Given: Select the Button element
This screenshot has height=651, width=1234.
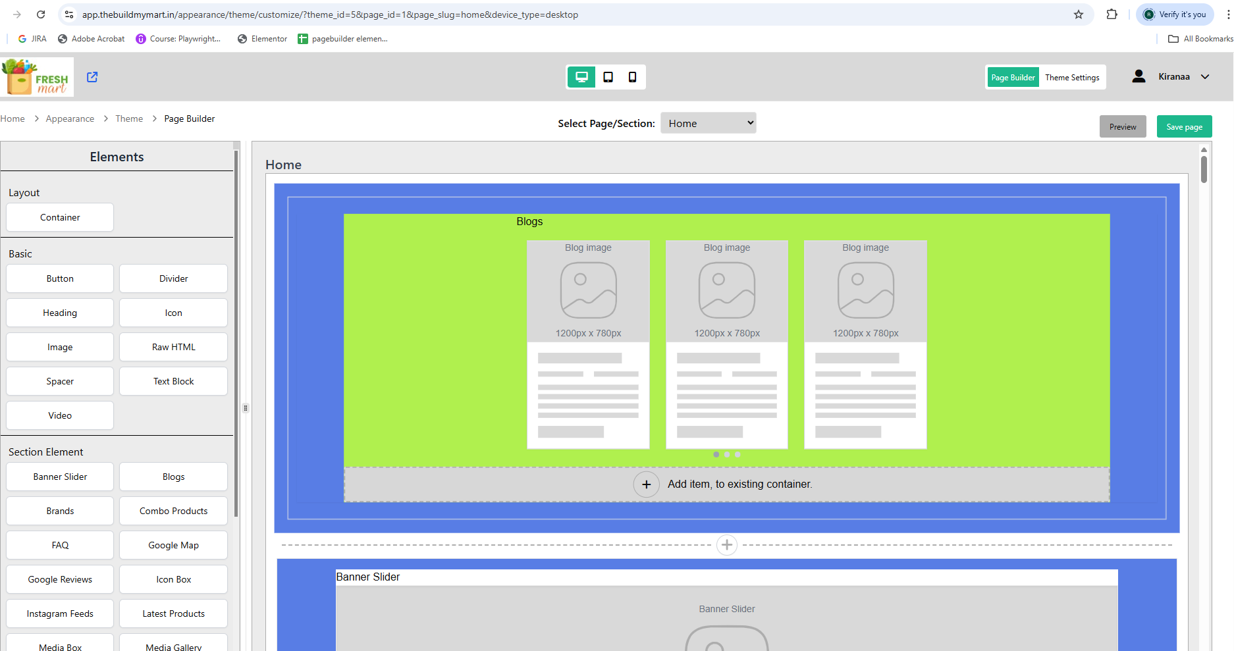Looking at the screenshot, I should click(x=60, y=278).
